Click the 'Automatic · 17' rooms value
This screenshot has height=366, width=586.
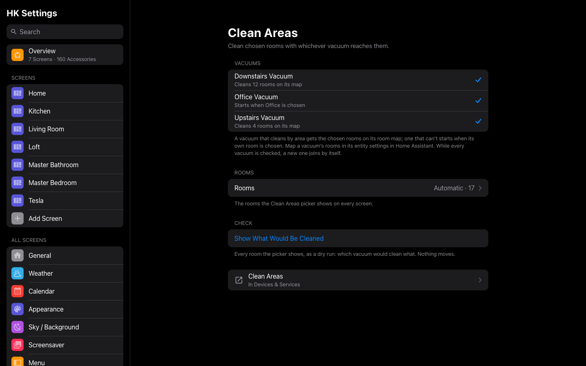tap(454, 188)
